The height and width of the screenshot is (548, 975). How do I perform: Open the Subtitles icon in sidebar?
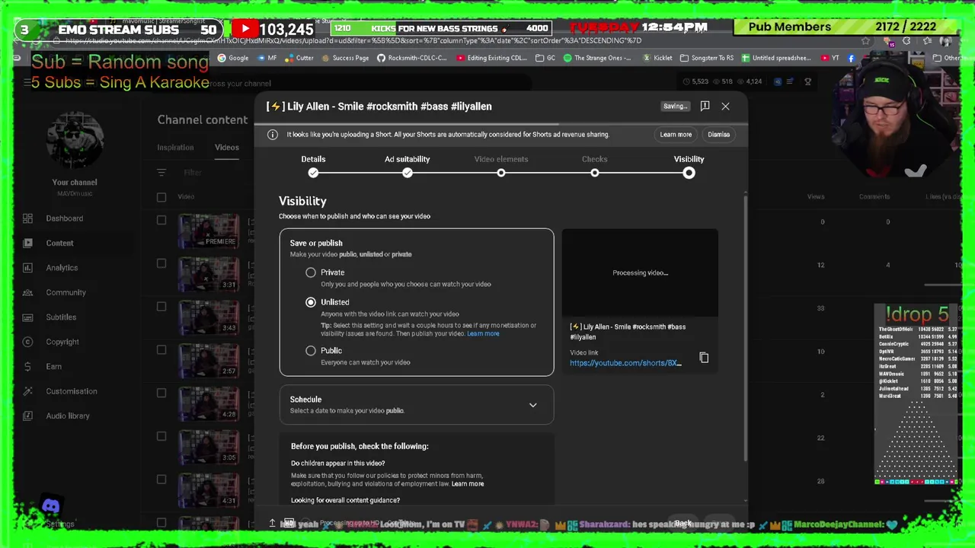pos(28,317)
